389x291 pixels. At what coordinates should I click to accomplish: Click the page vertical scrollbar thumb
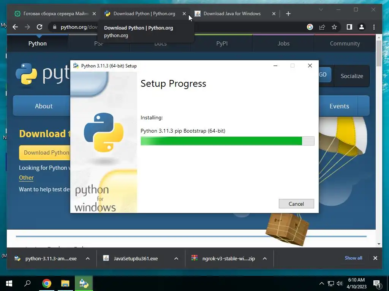[x=379, y=53]
